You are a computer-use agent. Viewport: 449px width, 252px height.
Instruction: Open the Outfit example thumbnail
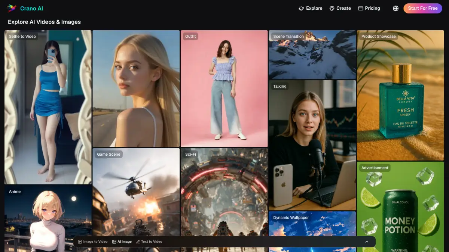pos(224,90)
